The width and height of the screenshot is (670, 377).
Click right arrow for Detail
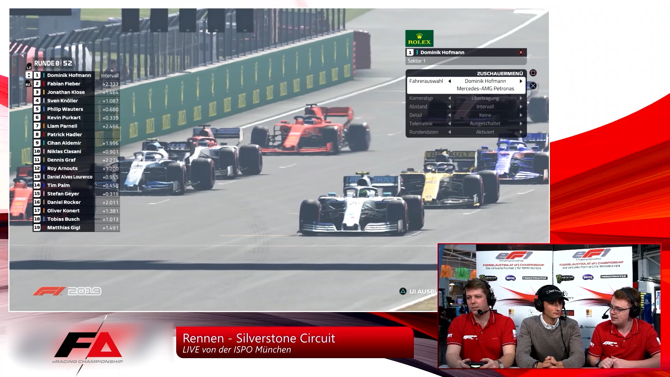pos(521,115)
